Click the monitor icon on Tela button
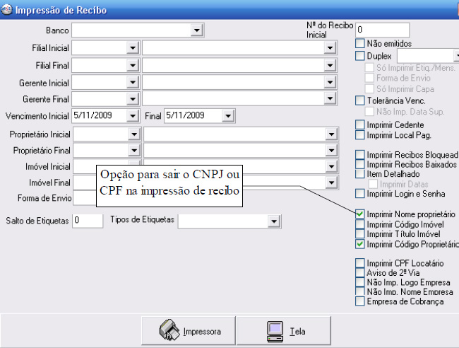The image size is (459, 348). tap(274, 330)
